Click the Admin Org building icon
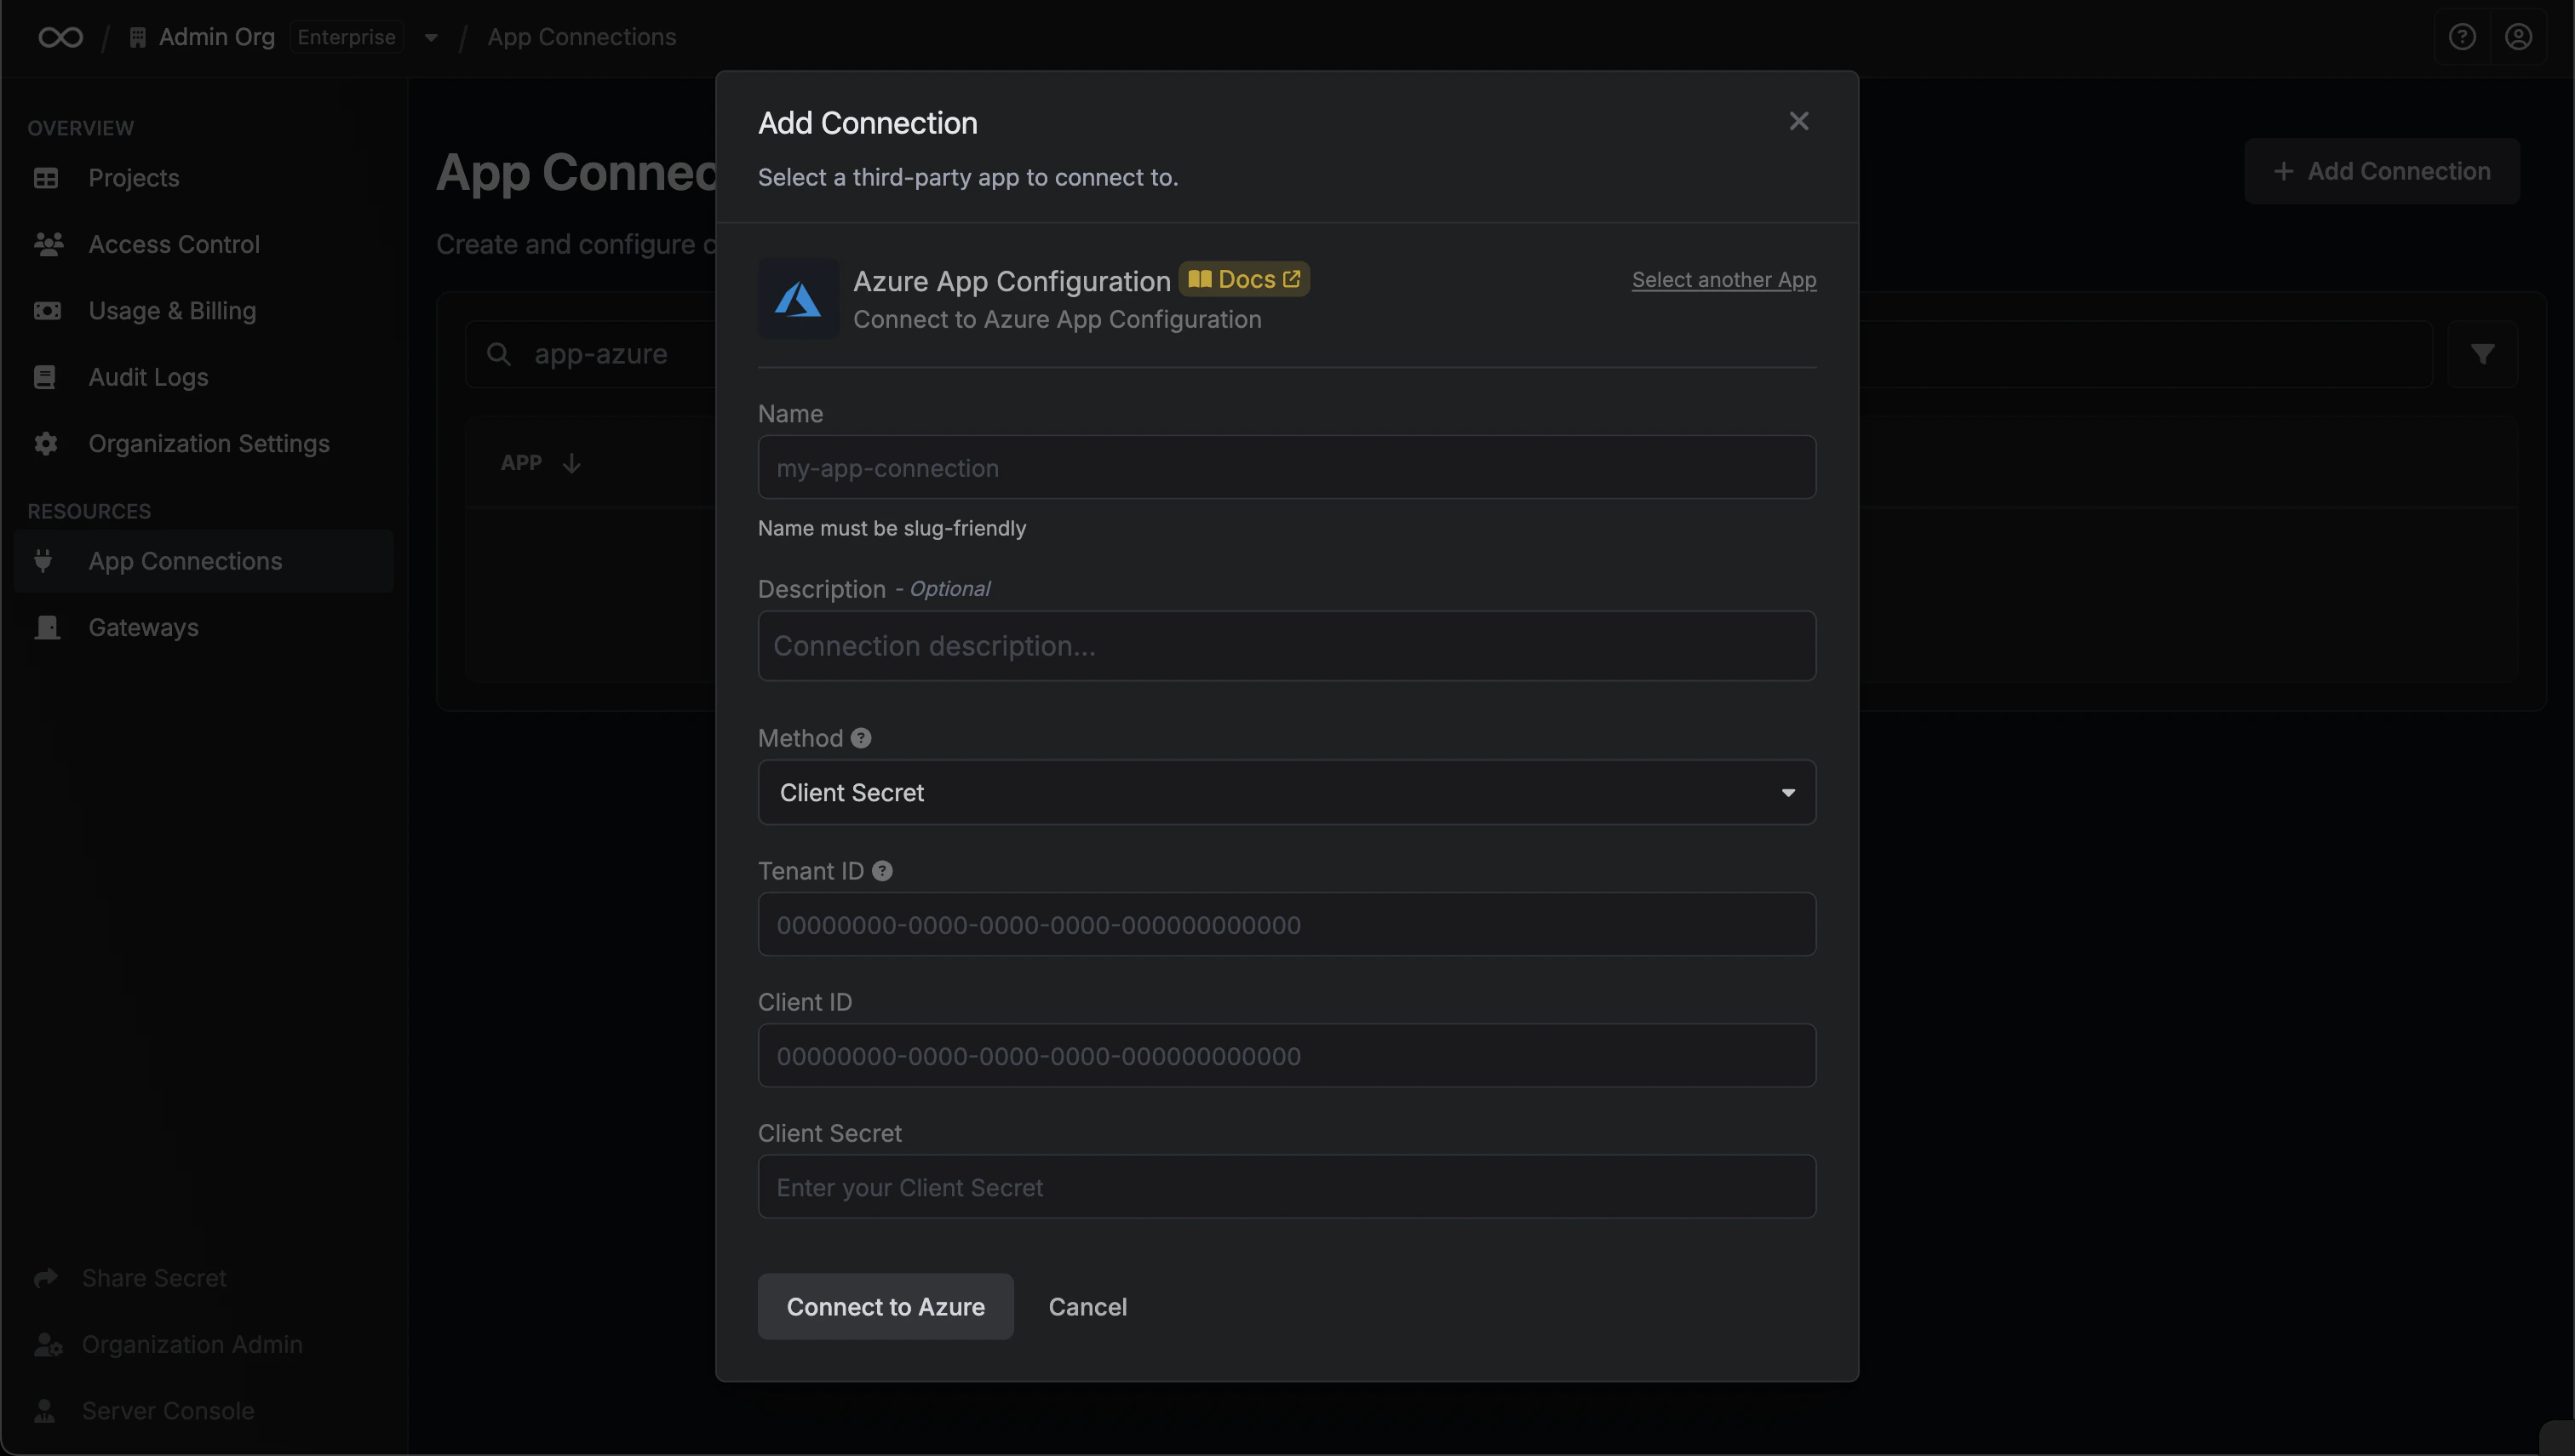The image size is (2575, 1456). [138, 37]
